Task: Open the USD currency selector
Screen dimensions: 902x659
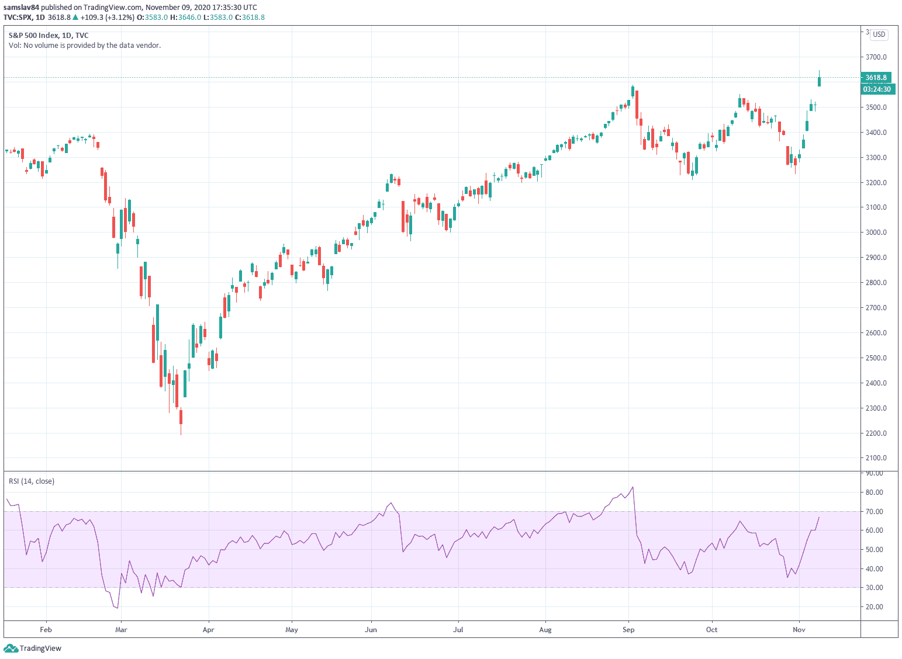Action: pos(879,34)
